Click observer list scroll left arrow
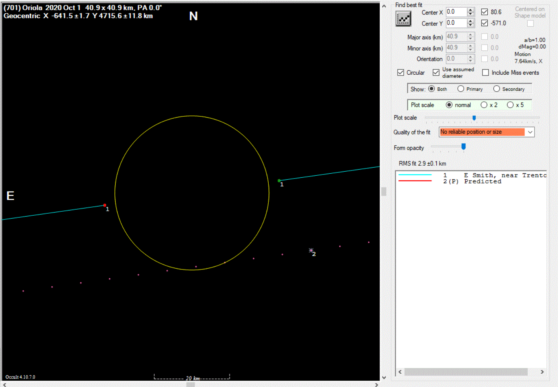The image size is (558, 387). click(400, 372)
